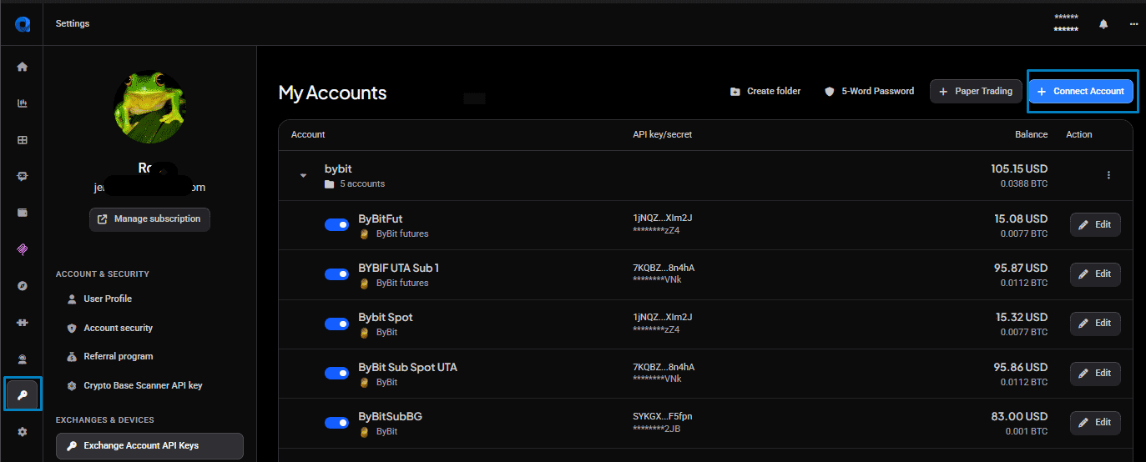1146x462 pixels.
Task: Click the frog profile avatar
Action: (x=149, y=107)
